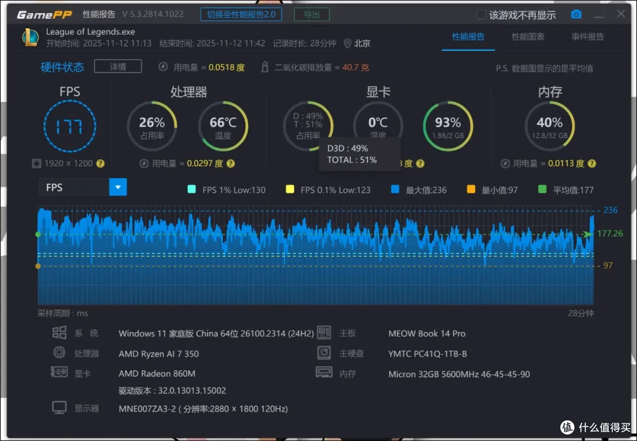This screenshot has height=441, width=637.
Task: Click the Windows system icon in info list
Action: pyautogui.click(x=60, y=333)
